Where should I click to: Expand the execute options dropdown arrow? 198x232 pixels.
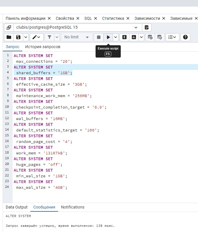(x=116, y=37)
